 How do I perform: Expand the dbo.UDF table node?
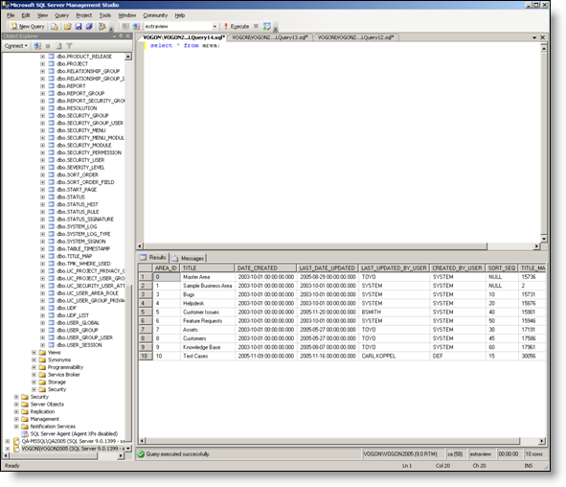tap(42, 308)
